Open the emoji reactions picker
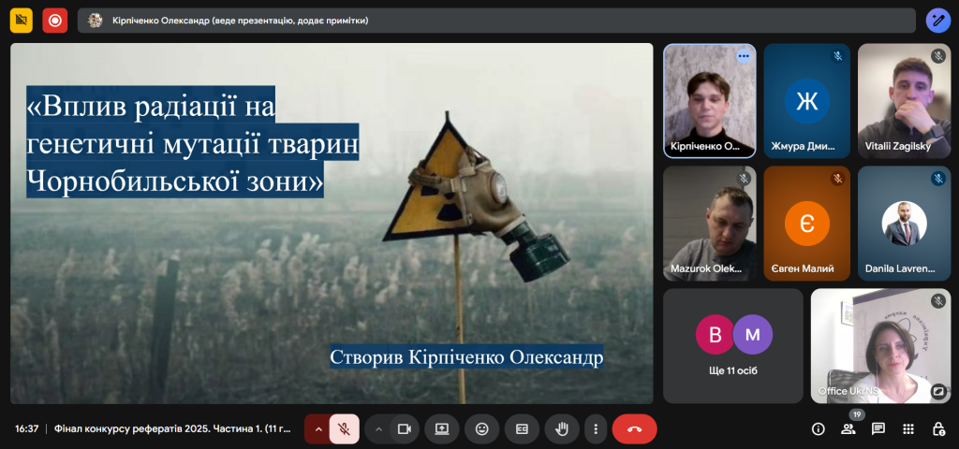This screenshot has height=449, width=959. click(x=482, y=429)
